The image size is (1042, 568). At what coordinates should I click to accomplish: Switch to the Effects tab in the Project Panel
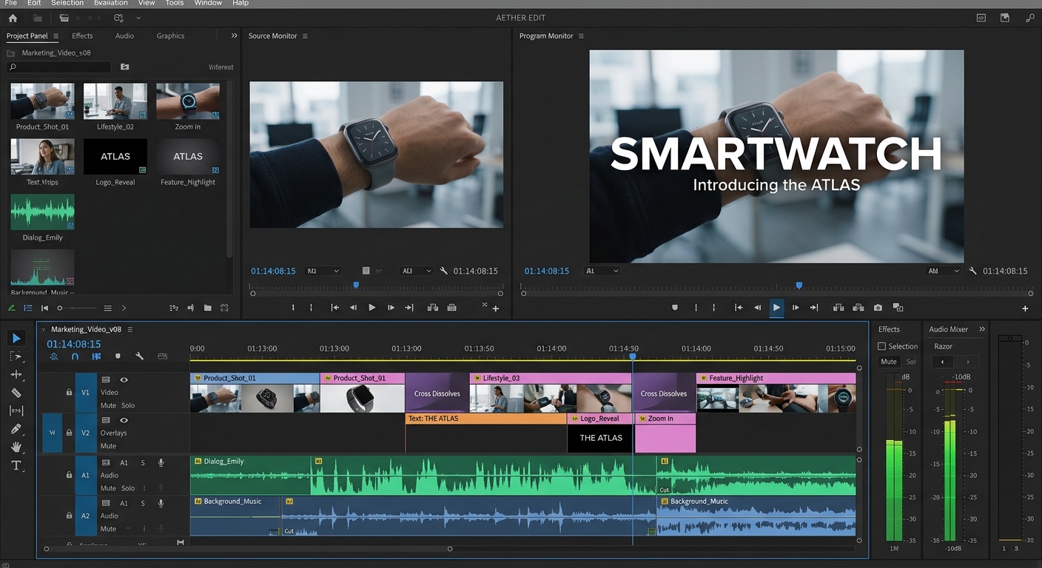[82, 35]
